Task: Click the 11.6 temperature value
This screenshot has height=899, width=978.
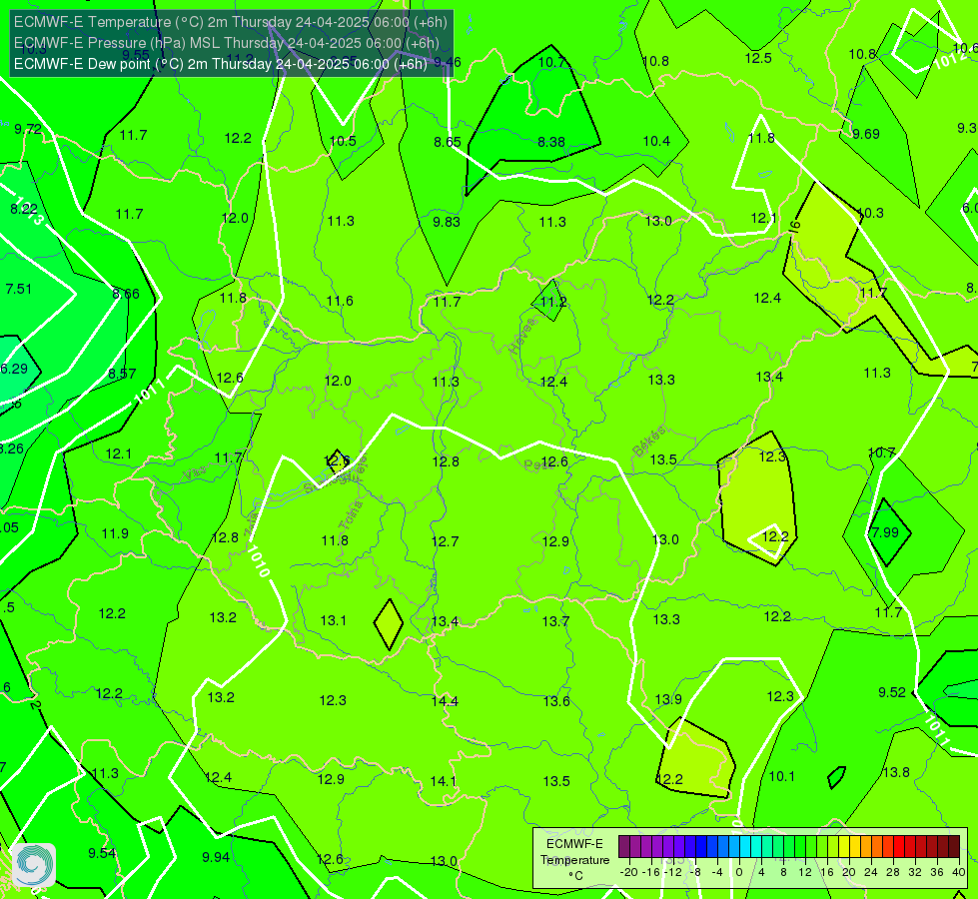Action: pos(340,301)
